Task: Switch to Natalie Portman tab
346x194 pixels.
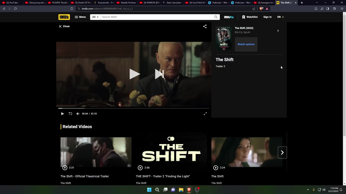Action: pyautogui.click(x=127, y=3)
